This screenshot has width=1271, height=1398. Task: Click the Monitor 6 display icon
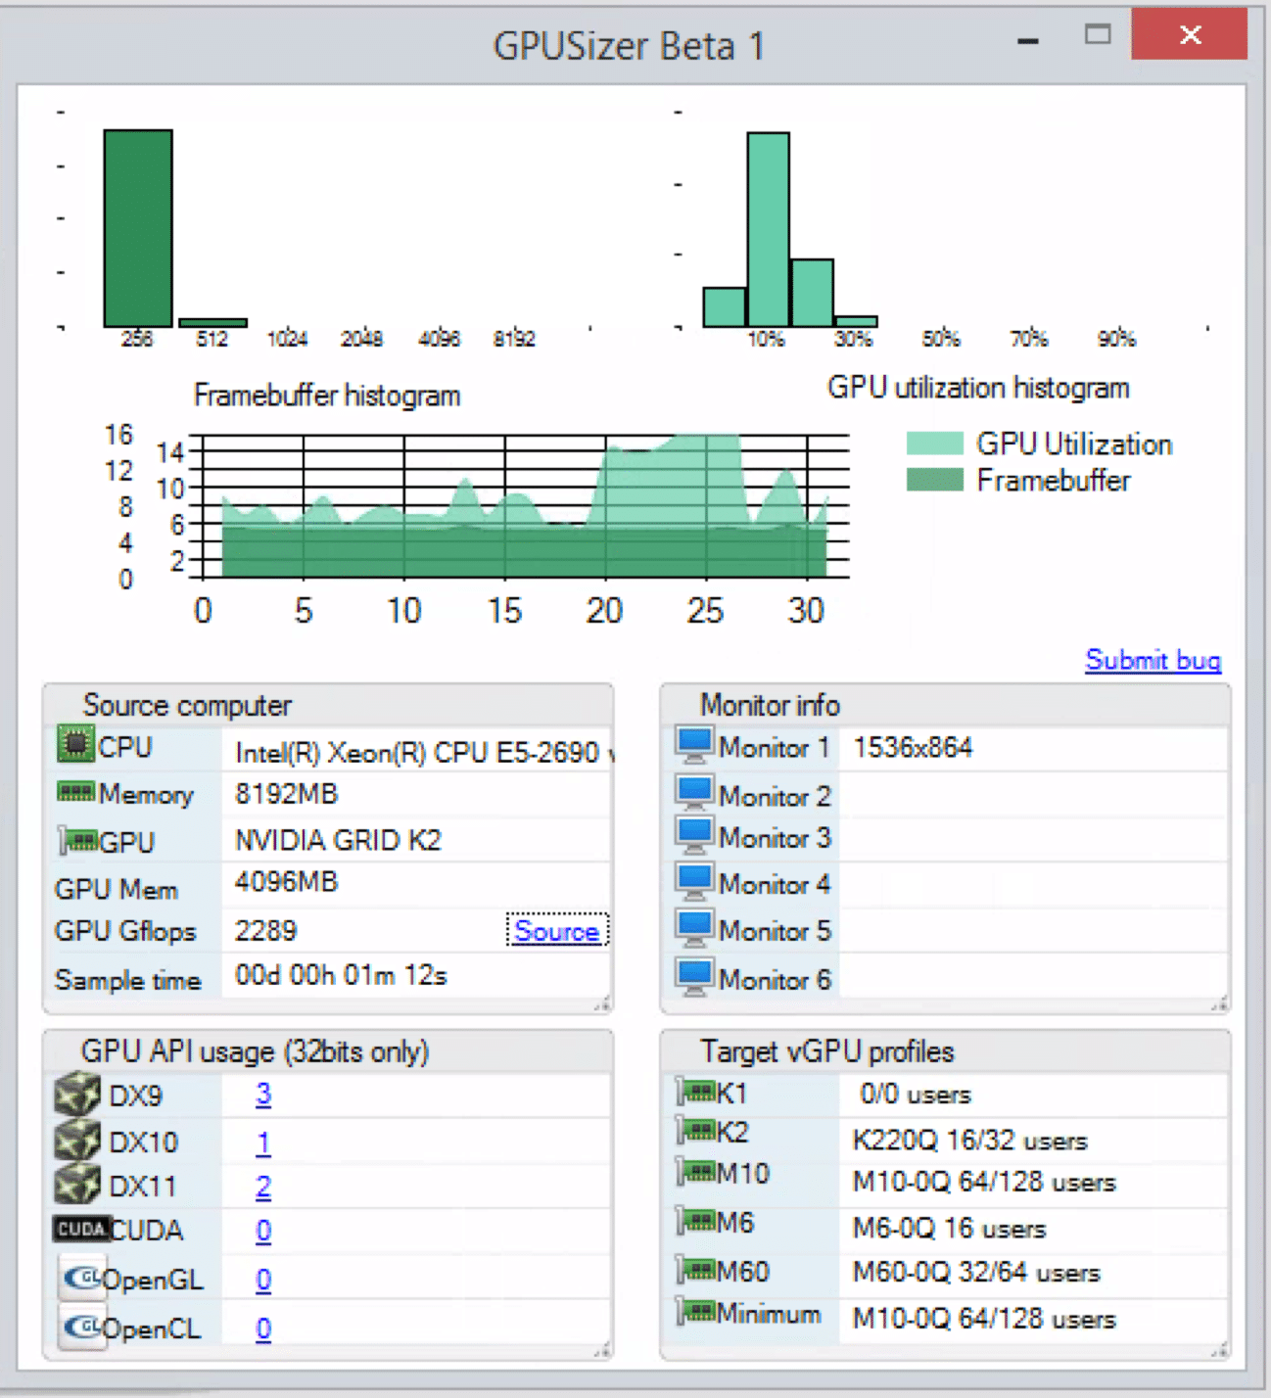click(x=694, y=977)
